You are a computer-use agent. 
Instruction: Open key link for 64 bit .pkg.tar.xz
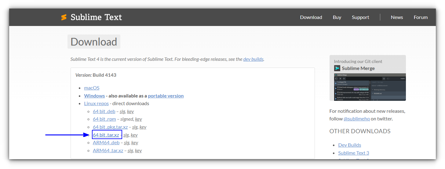tap(143, 127)
